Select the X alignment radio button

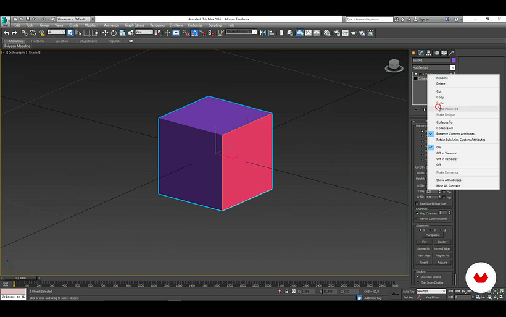pyautogui.click(x=420, y=230)
